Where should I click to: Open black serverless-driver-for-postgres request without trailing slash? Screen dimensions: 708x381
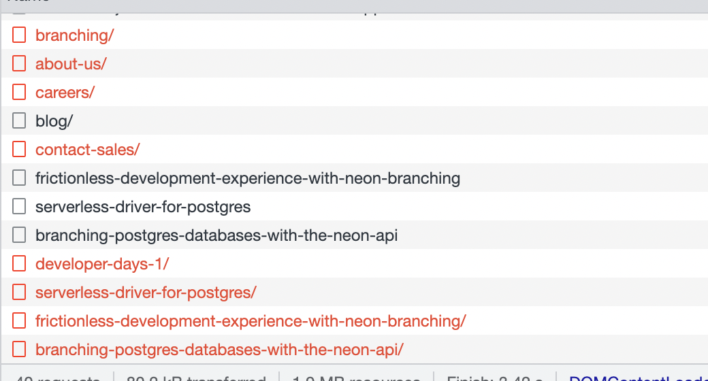coord(143,207)
